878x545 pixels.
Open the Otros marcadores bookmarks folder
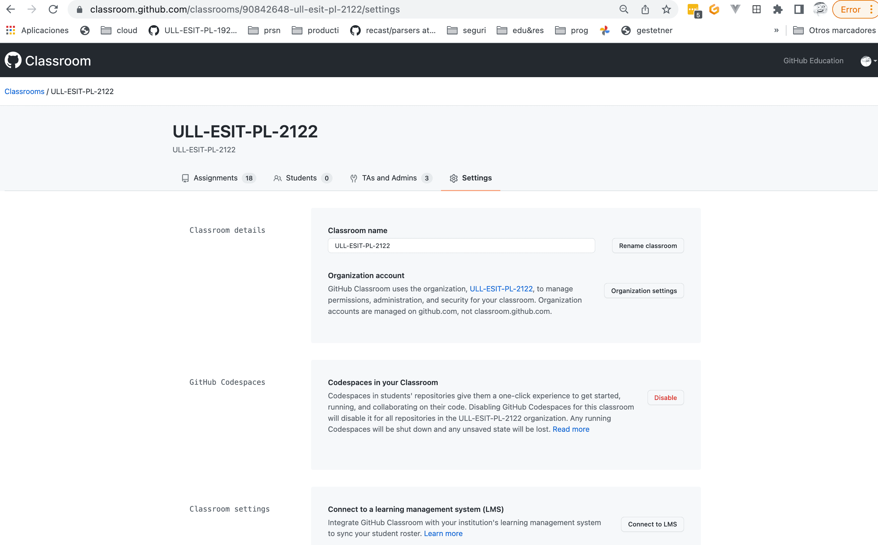tap(834, 30)
